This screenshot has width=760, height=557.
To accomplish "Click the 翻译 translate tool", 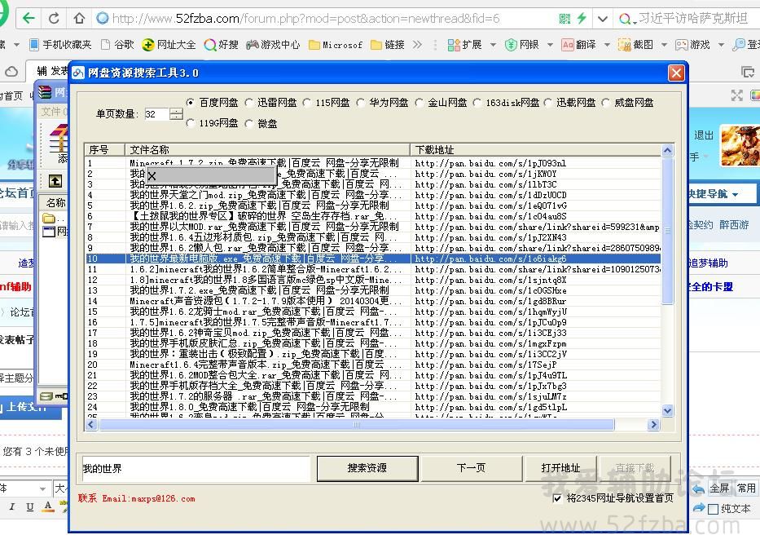I will tap(578, 45).
